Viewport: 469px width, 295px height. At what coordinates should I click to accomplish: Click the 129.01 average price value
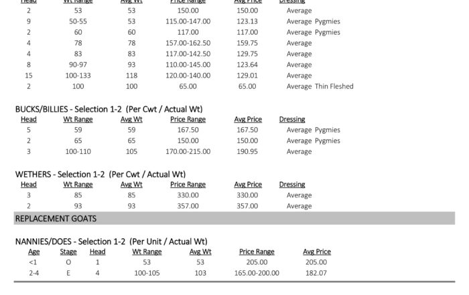coord(247,76)
